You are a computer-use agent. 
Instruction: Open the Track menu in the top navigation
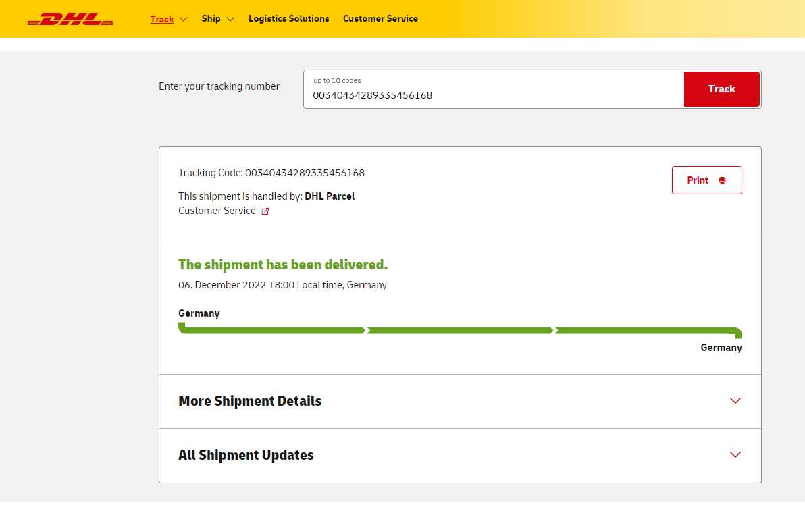(x=162, y=19)
